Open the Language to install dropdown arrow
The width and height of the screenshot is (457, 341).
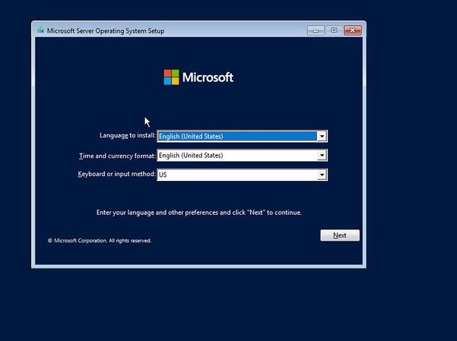pos(321,137)
